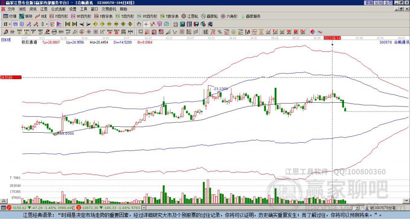Open the 六角形 hexagon tool
This screenshot has width=410, height=219.
click(x=229, y=16)
